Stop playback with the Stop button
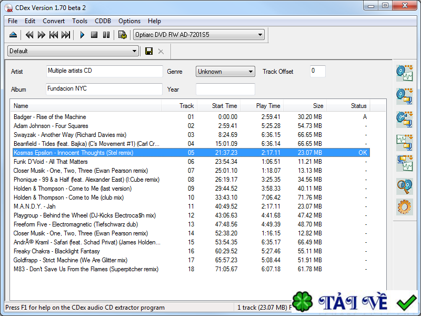Image resolution: width=421 pixels, height=316 pixels. (x=94, y=35)
